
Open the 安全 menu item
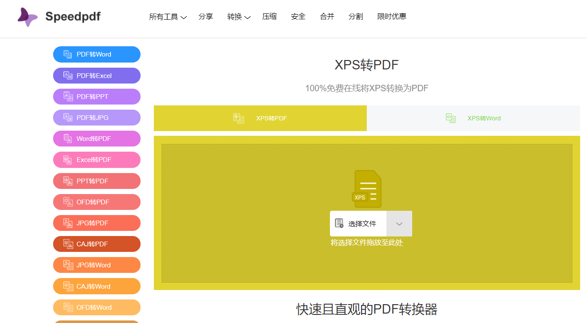coord(298,17)
